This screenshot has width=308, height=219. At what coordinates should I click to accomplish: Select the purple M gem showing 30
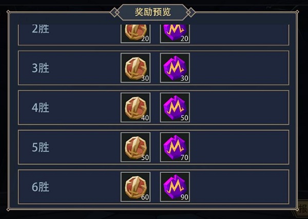pos(175,68)
